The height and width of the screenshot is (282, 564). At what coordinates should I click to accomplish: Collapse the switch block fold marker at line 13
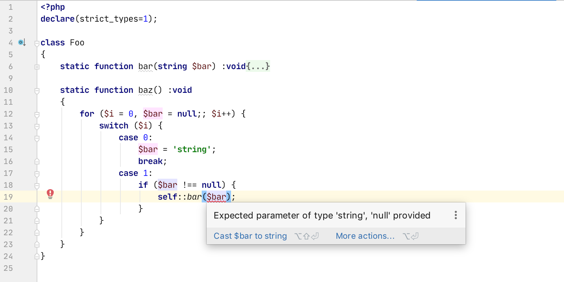point(37,126)
